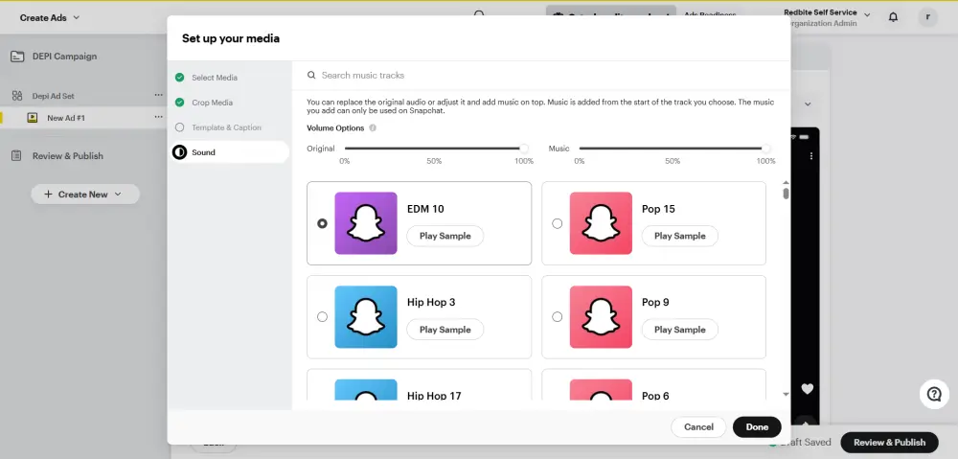Screen dimensions: 958x459
Task: Open the Create Ads dropdown
Action: 50,17
